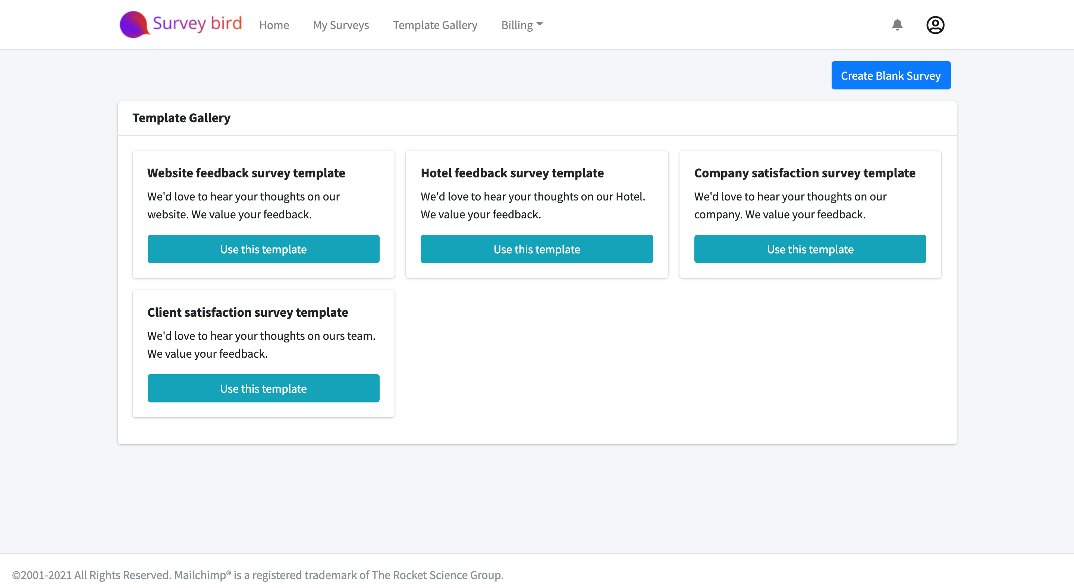The image size is (1074, 588).
Task: Click the Survey bird brand text
Action: tap(197, 23)
